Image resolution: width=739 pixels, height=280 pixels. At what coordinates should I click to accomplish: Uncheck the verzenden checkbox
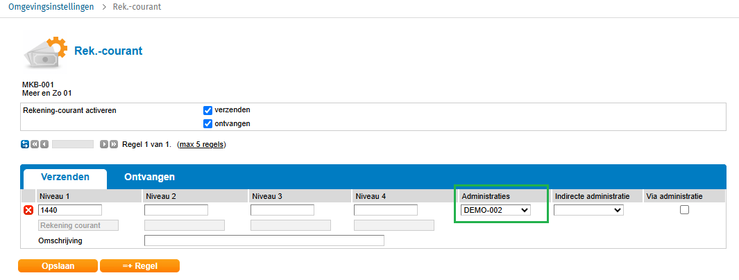[x=207, y=110]
